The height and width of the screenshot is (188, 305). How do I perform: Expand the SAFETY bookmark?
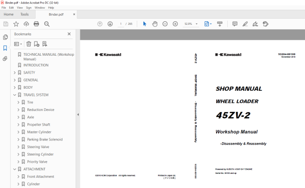click(x=15, y=72)
